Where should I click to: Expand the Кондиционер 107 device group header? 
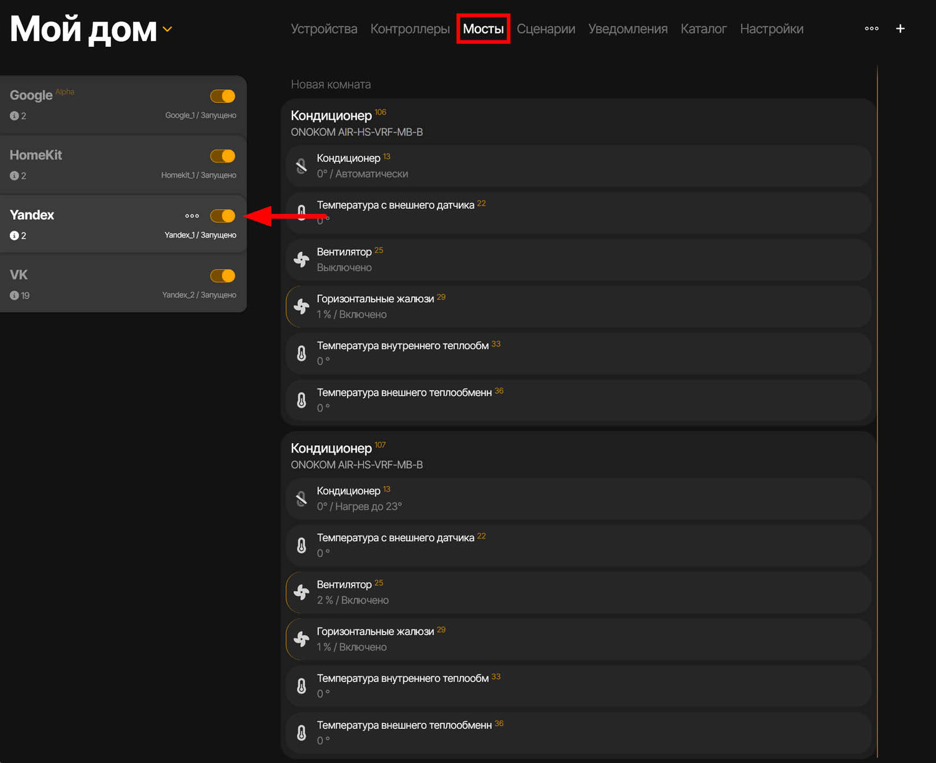pyautogui.click(x=331, y=449)
